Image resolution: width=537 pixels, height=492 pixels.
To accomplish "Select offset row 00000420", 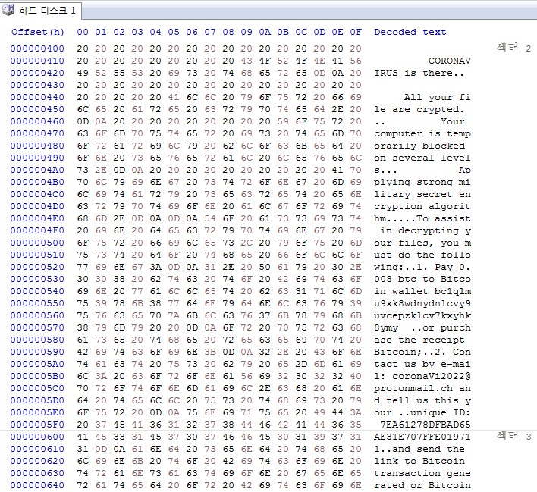I will [x=37, y=73].
